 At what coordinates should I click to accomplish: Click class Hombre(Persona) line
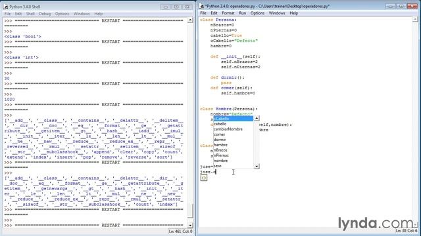tap(229, 109)
